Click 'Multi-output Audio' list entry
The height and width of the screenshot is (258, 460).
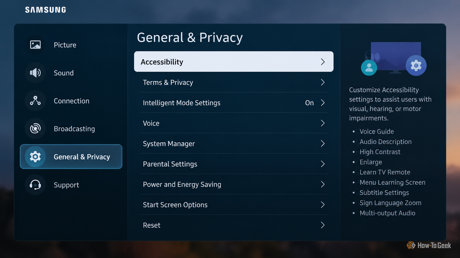click(387, 213)
